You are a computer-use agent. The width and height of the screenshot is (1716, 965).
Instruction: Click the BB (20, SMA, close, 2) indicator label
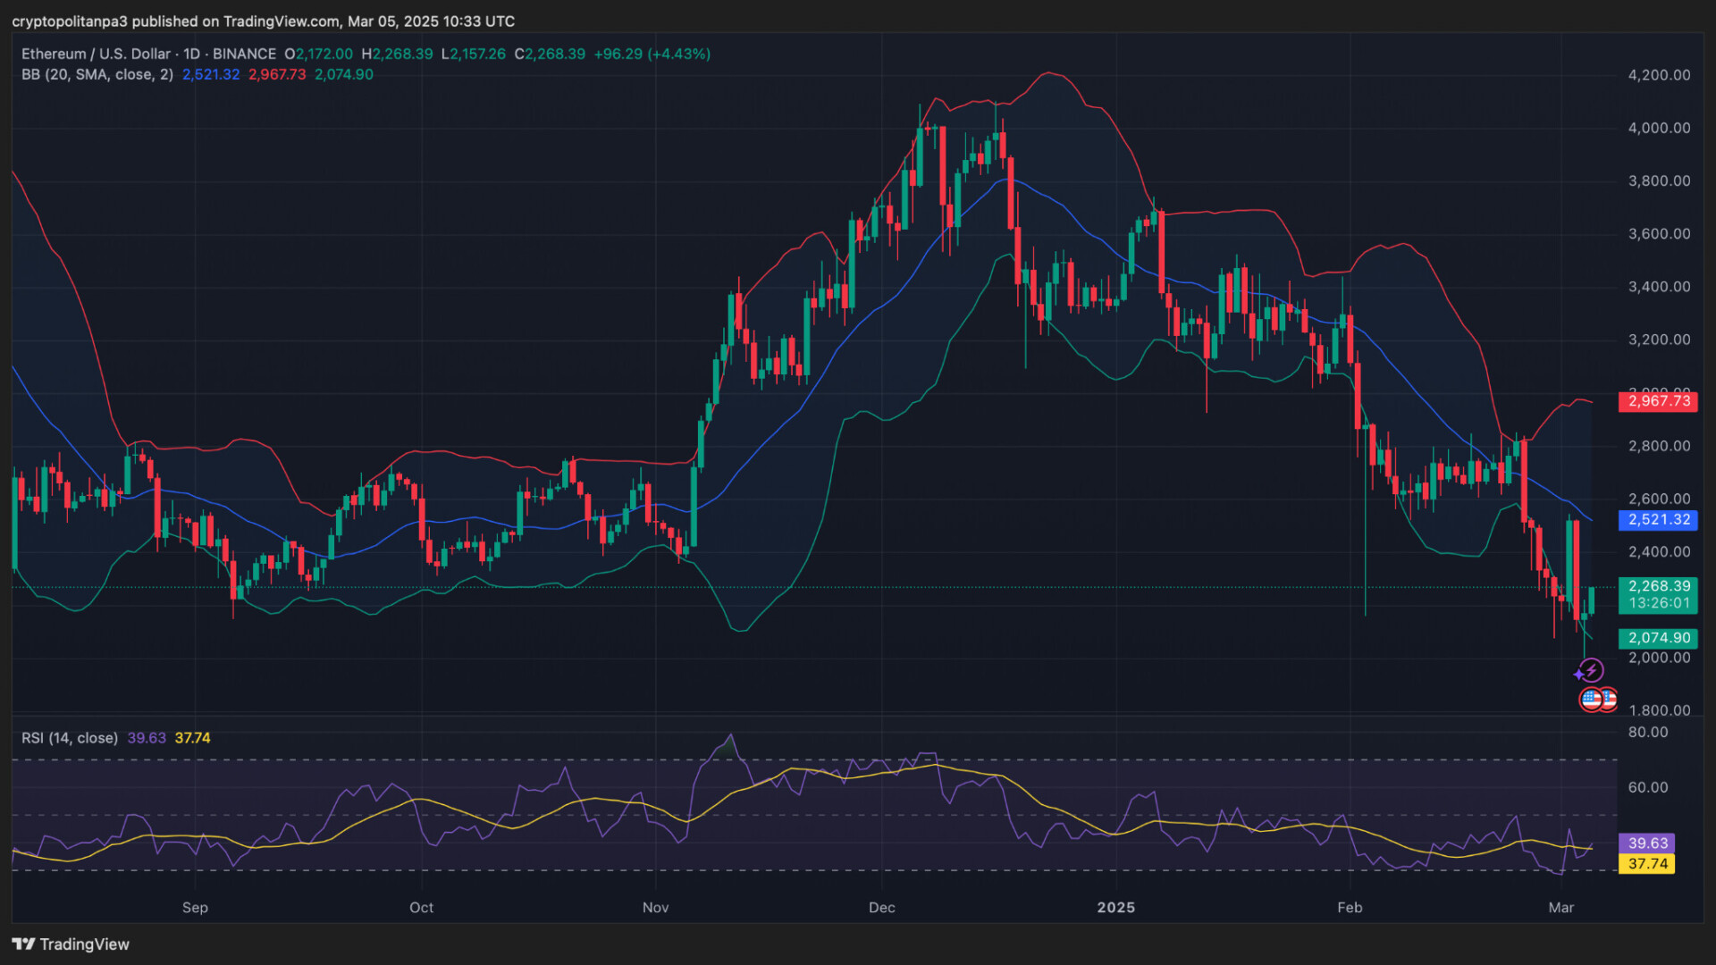pyautogui.click(x=97, y=74)
